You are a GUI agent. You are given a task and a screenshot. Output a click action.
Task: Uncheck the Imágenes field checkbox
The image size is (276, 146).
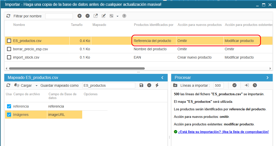pyautogui.click(x=9, y=115)
